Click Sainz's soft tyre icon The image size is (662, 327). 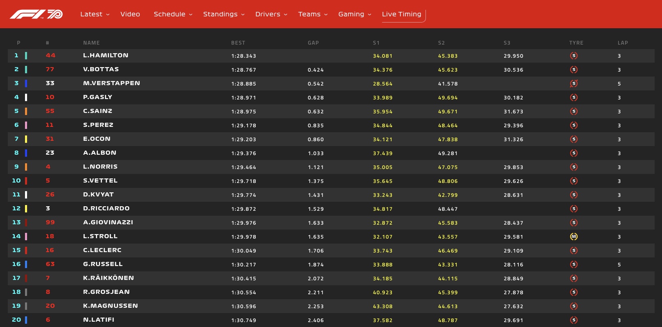click(x=574, y=111)
